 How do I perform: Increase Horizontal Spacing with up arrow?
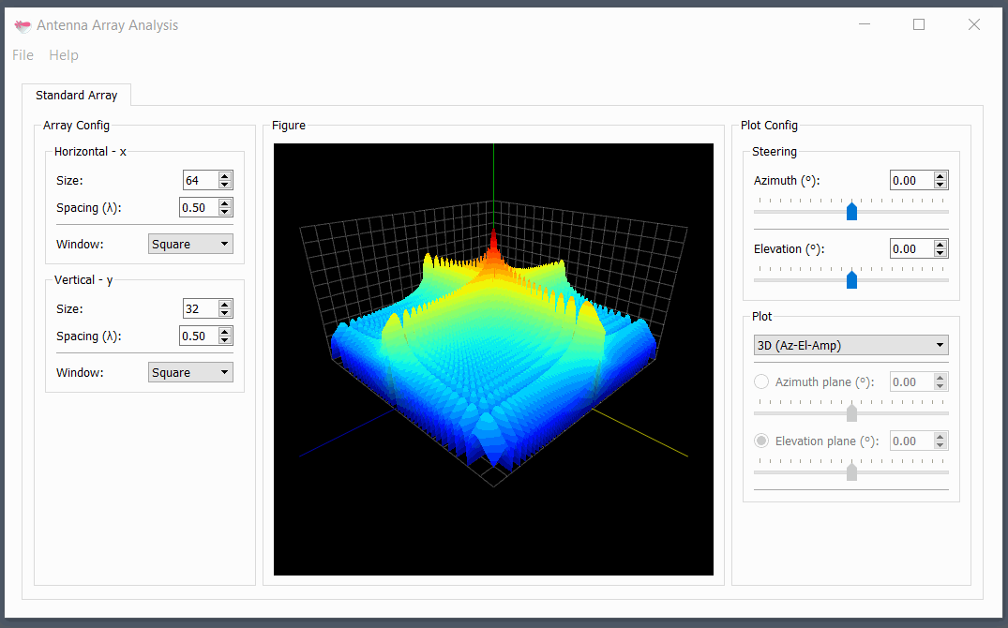(225, 203)
